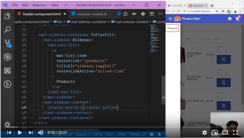This screenshot has width=244, height=138.
Task: Open video player settings gear
Action: [x=204, y=133]
